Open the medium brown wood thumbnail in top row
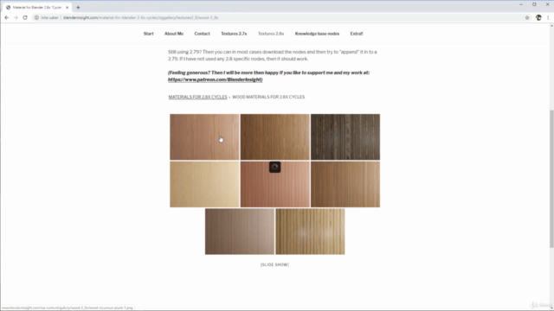The image size is (554, 311). click(x=275, y=136)
